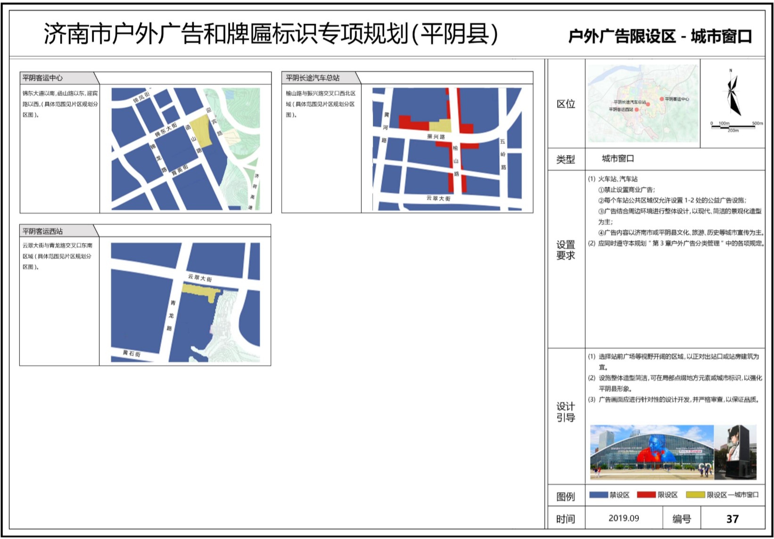Click the blue 禁设区 legend swatch
Screen dimensions: 774x539
[598, 495]
